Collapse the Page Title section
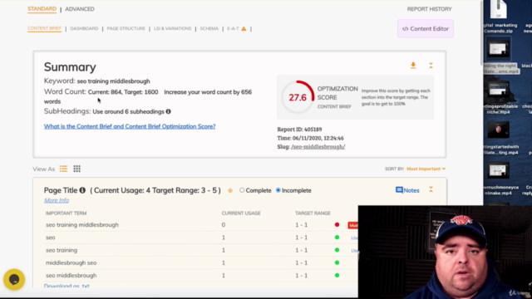532x299 pixels. 431,189
